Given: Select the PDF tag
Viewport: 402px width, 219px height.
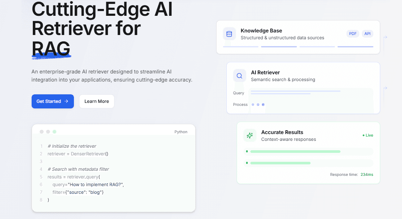Looking at the screenshot, I should [353, 34].
